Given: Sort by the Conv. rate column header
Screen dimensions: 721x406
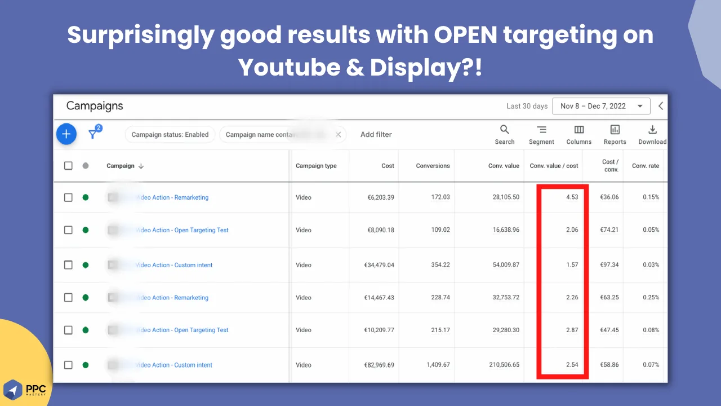Looking at the screenshot, I should [646, 166].
